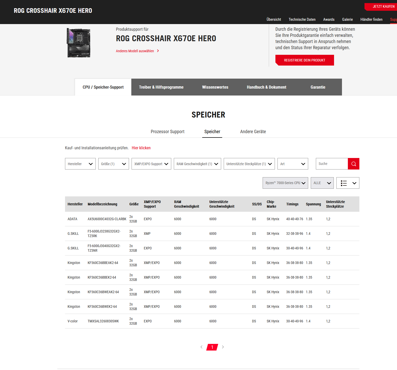Click model KF560C36BBEK2-64 cell

coord(102,278)
